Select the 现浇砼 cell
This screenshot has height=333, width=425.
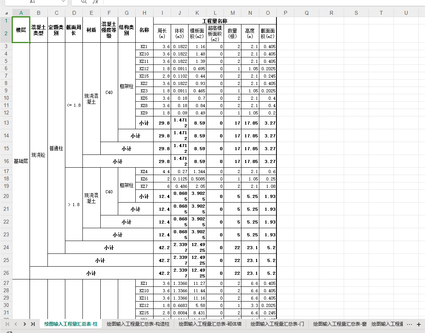(38, 155)
